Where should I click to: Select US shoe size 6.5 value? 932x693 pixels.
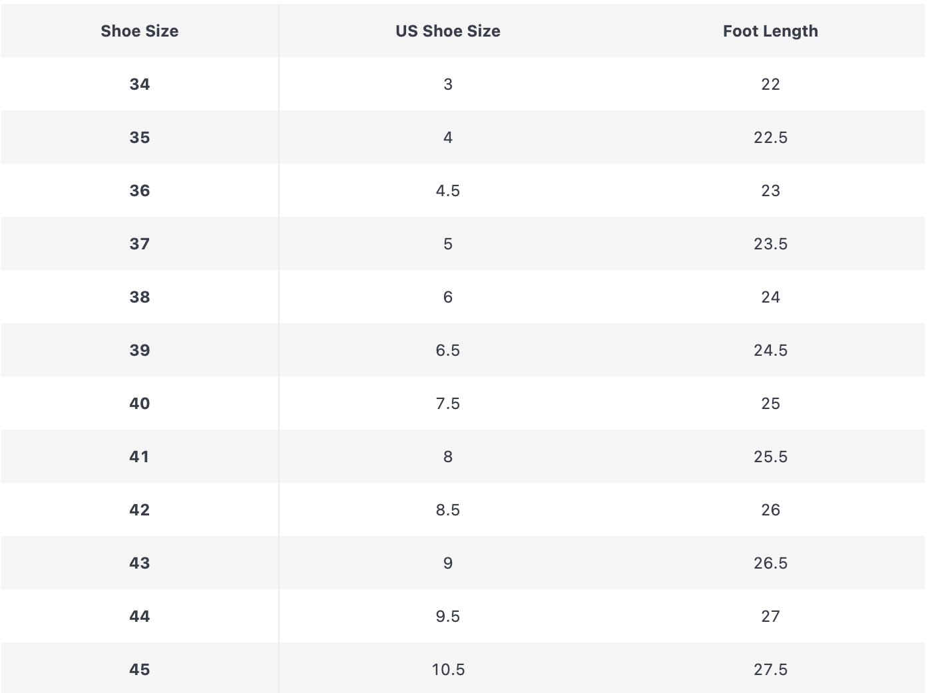(447, 350)
